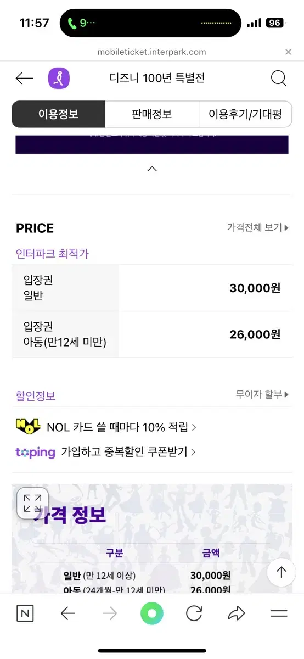This screenshot has width=304, height=659.
Task: Tap the search magnifier icon
Action: [x=279, y=79]
